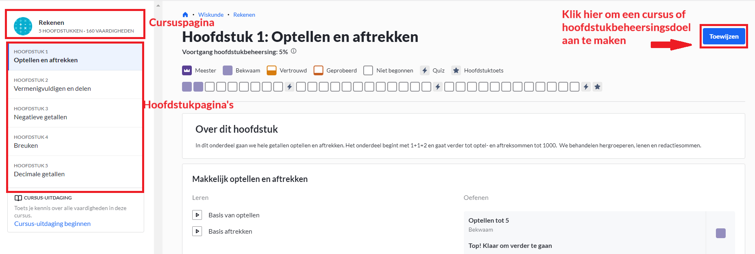Image resolution: width=755 pixels, height=254 pixels.
Task: Click the Toewijzen button
Action: 724,37
